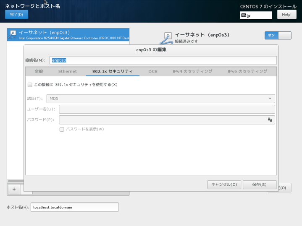This screenshot has width=302, height=226.
Task: Click the ネットワークとホスト名 page title
Action: click(32, 6)
